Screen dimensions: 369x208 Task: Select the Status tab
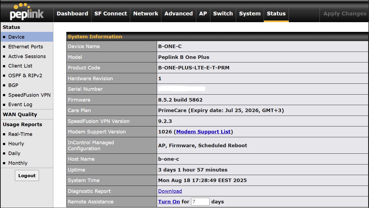click(x=276, y=14)
